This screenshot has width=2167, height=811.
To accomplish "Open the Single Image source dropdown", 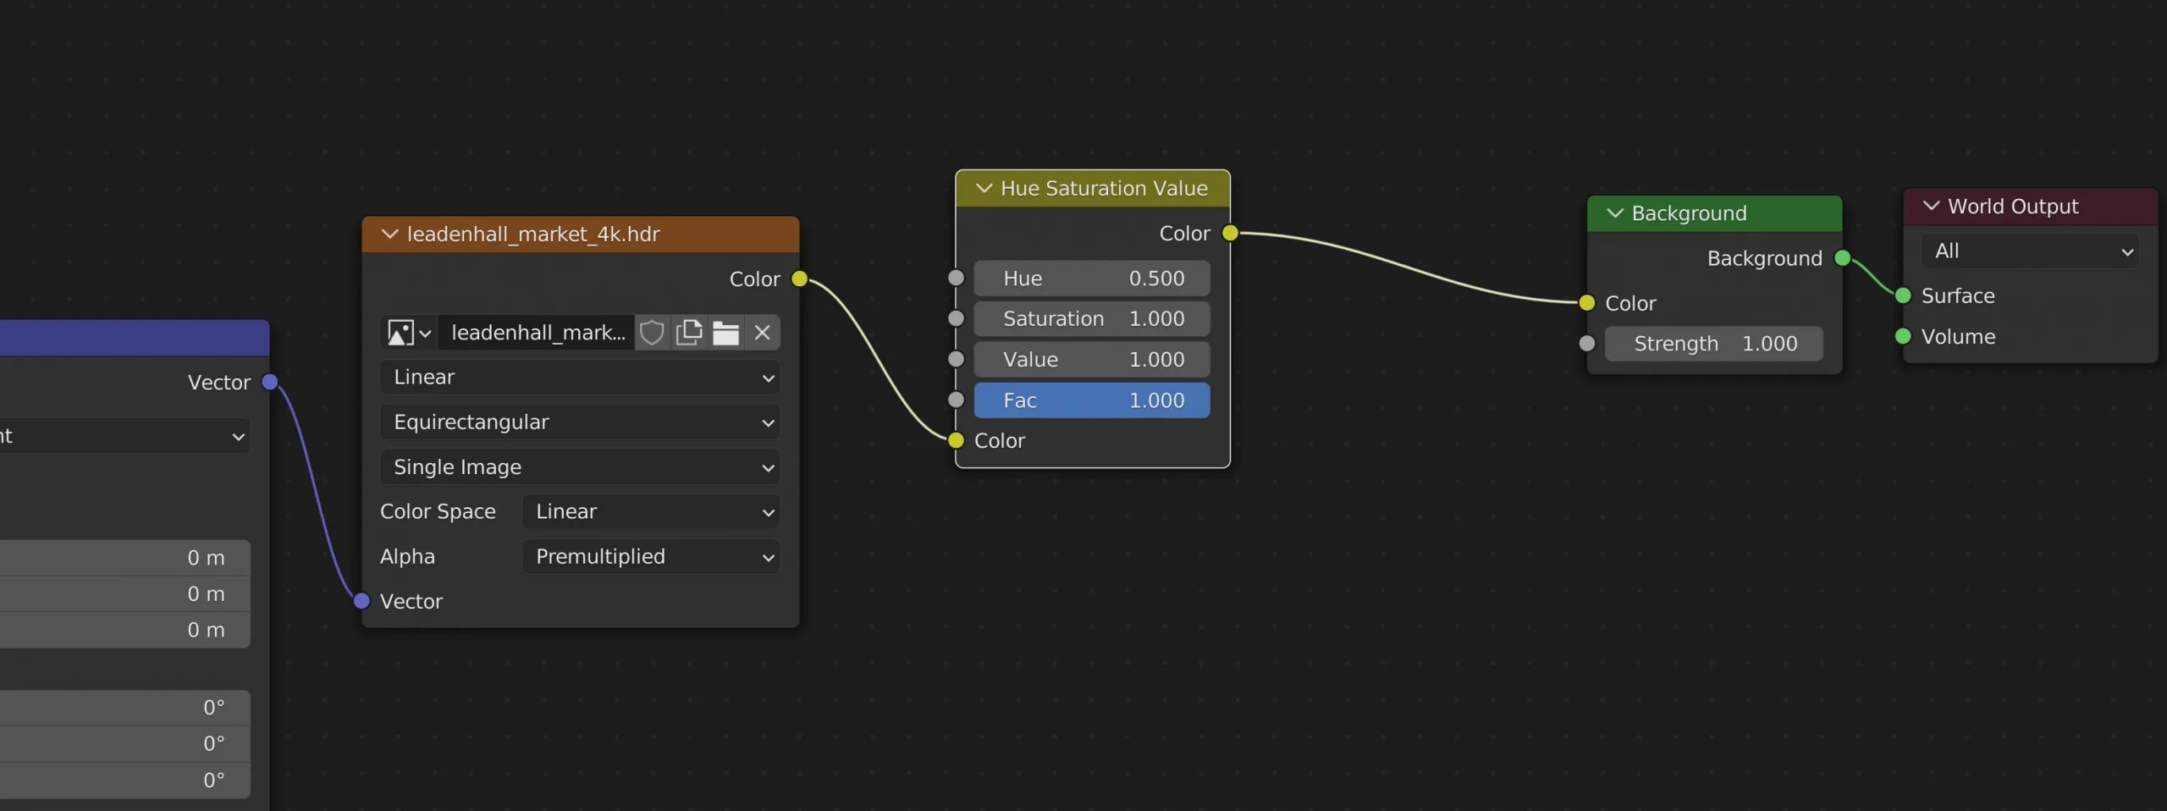I will tap(579, 466).
